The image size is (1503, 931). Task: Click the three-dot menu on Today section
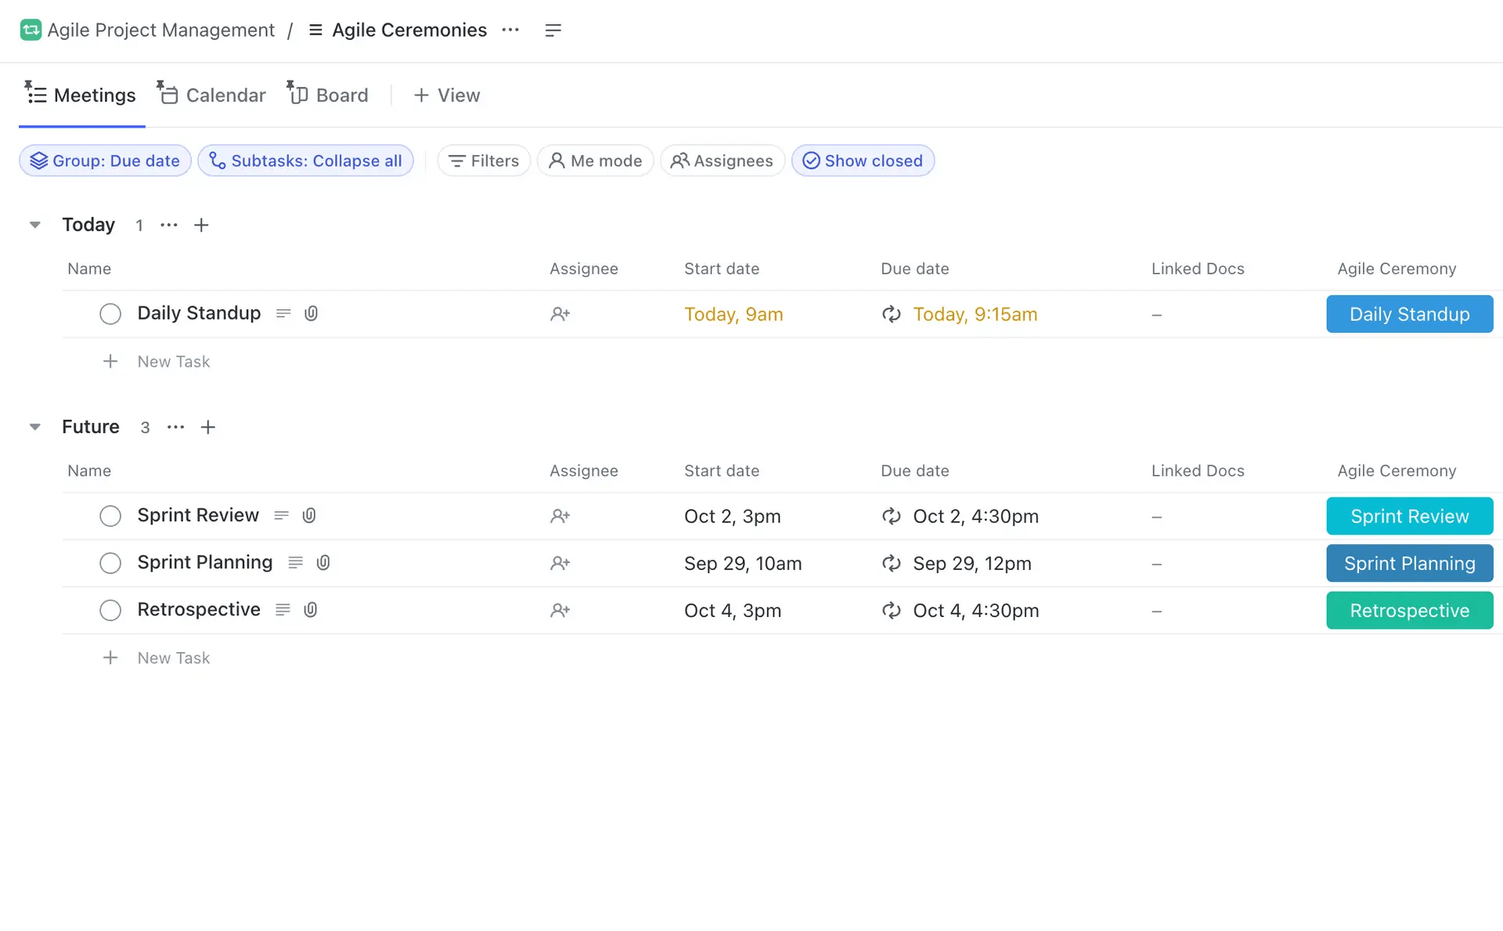(168, 225)
